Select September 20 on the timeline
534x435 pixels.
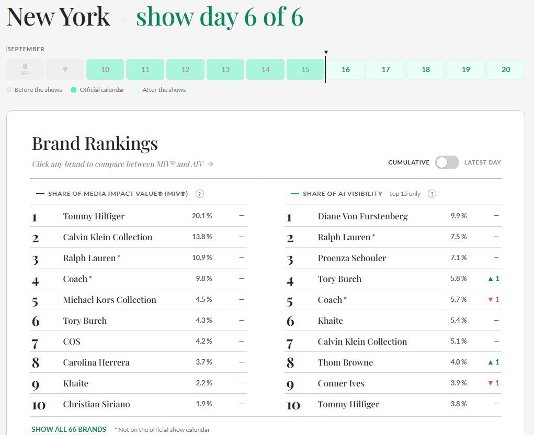(506, 69)
